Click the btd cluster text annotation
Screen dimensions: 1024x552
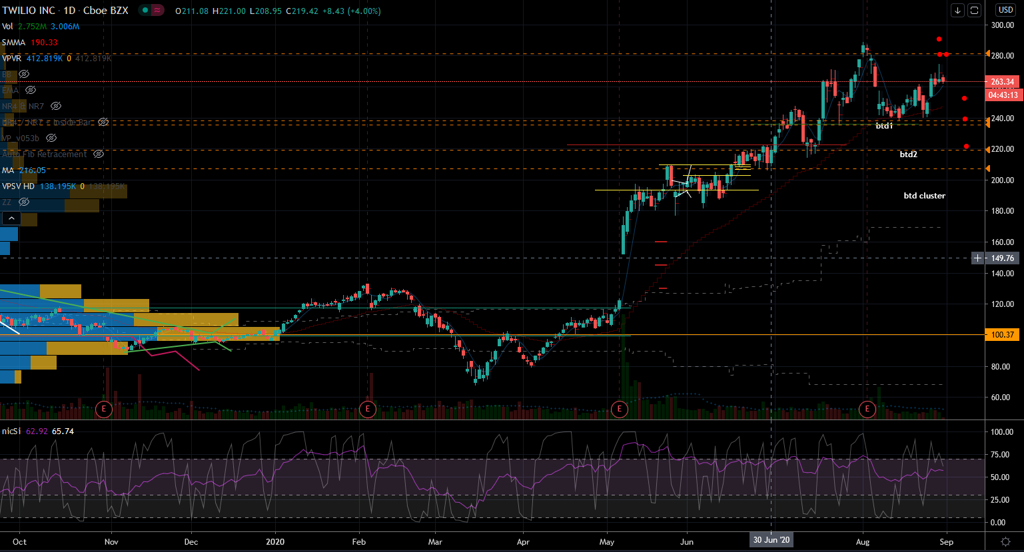pos(924,196)
